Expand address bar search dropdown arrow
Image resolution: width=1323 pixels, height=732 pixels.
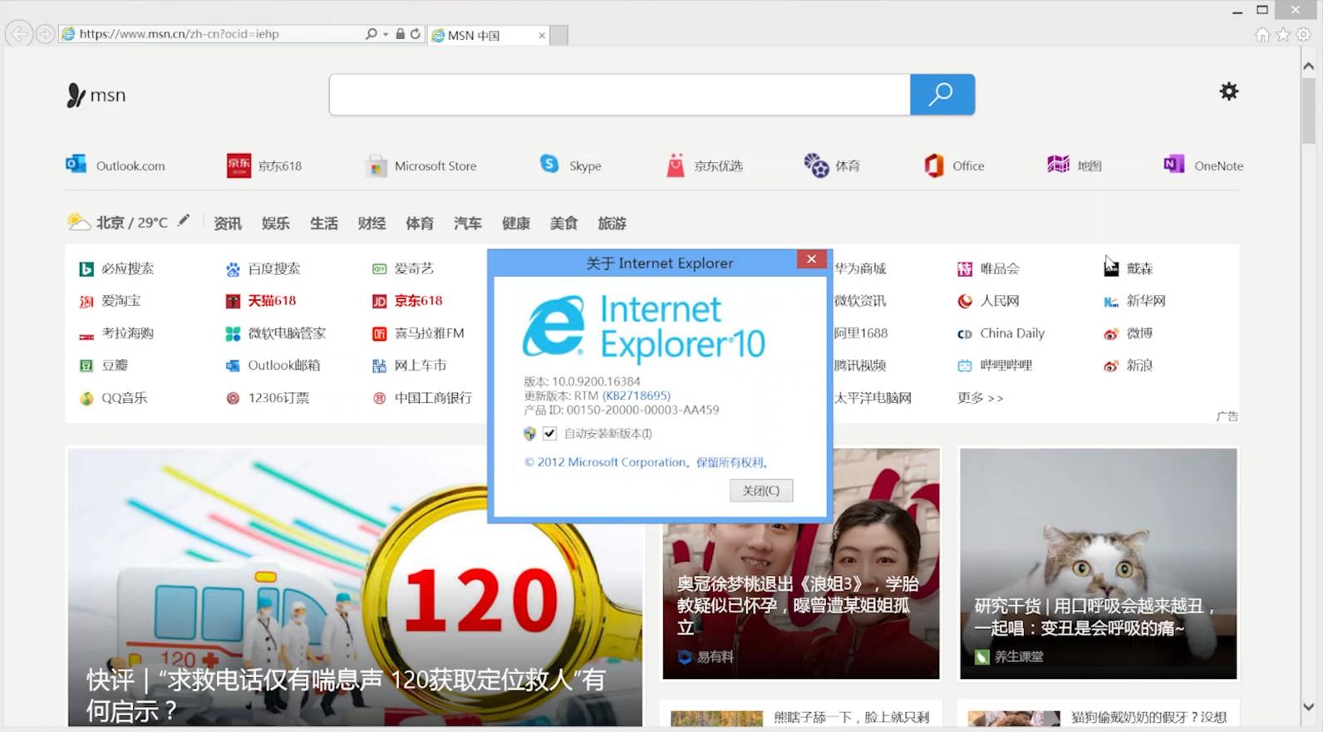click(x=386, y=34)
